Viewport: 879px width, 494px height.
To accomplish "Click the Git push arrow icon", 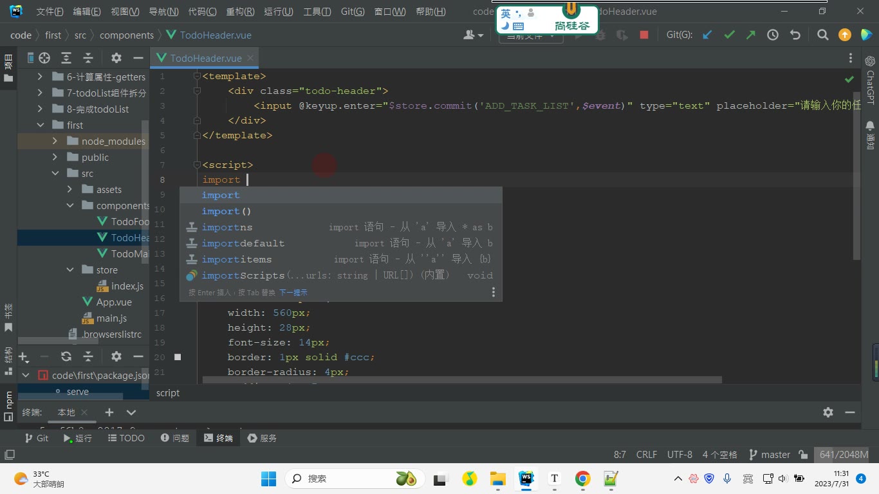I will [751, 35].
